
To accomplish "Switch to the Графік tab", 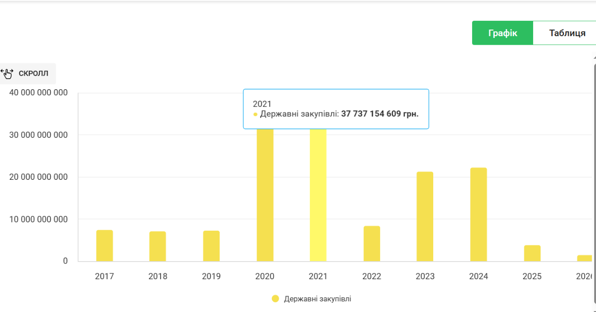I will (x=502, y=33).
